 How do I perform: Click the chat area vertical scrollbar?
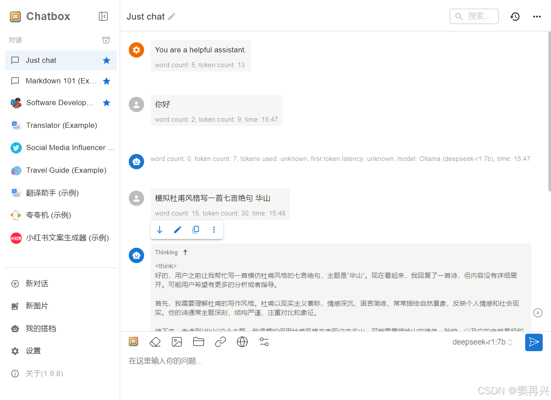coord(549,112)
